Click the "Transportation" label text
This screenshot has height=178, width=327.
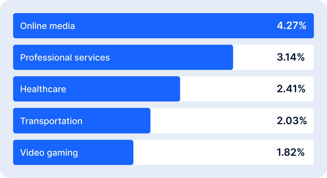(51, 121)
